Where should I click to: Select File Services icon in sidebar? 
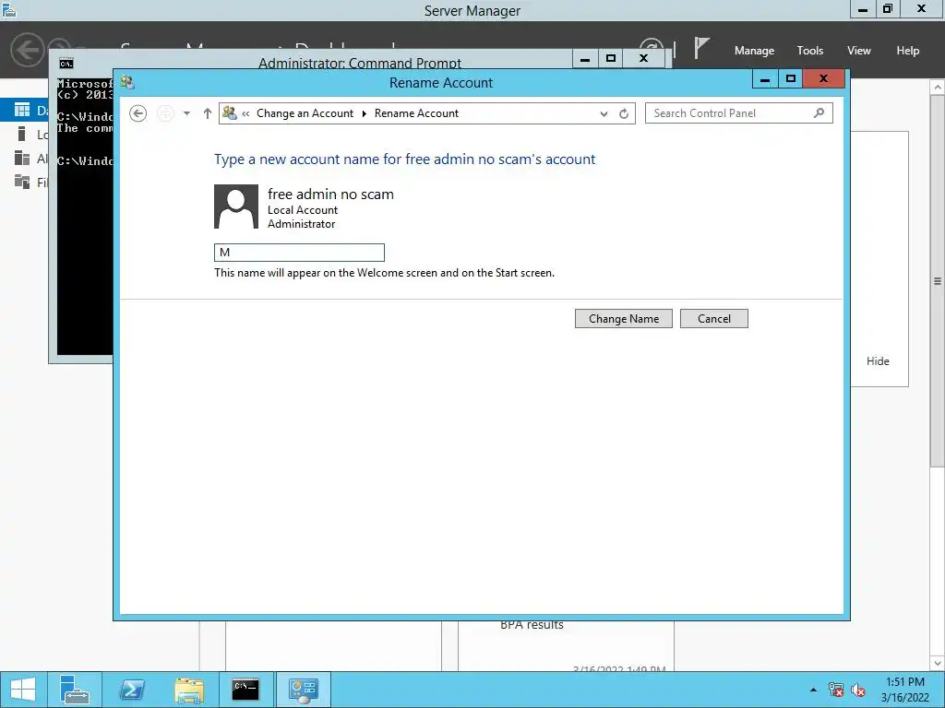coord(22,182)
